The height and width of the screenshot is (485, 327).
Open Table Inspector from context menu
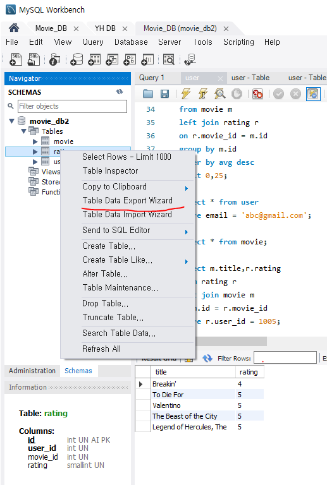tap(110, 171)
